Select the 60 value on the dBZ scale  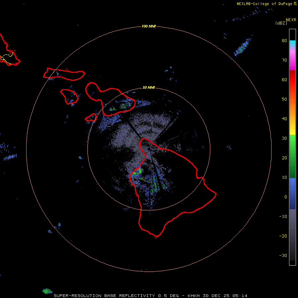coord(284,79)
